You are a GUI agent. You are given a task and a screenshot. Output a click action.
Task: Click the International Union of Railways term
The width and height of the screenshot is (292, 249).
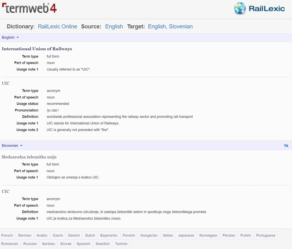tap(37, 49)
